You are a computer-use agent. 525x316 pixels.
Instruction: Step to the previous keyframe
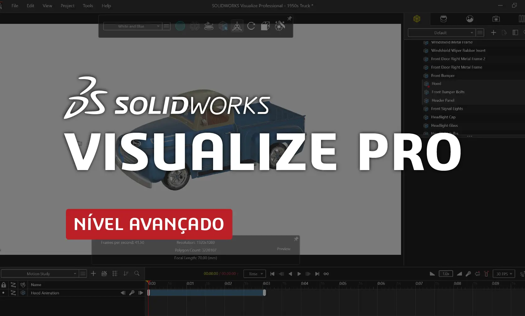pos(281,274)
